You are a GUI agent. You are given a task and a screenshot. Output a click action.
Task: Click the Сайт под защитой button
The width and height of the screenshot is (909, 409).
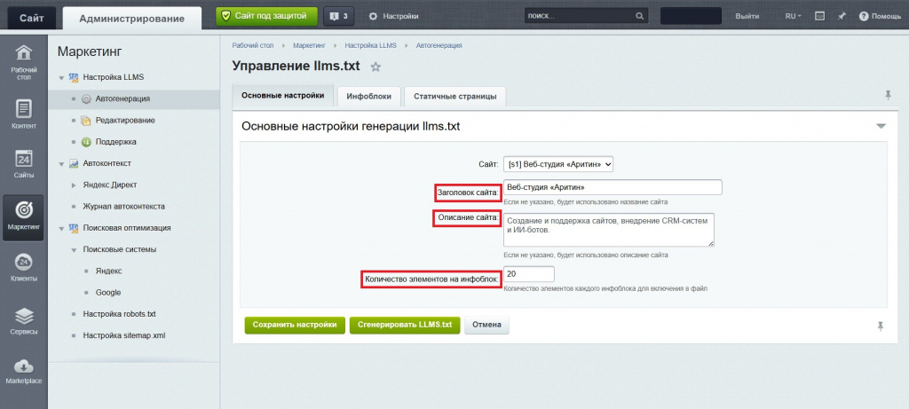tap(266, 16)
